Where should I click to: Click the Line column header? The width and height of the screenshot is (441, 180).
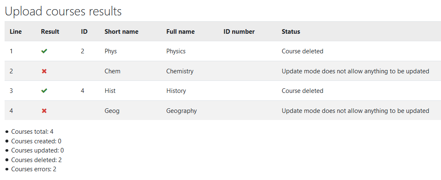coord(16,32)
